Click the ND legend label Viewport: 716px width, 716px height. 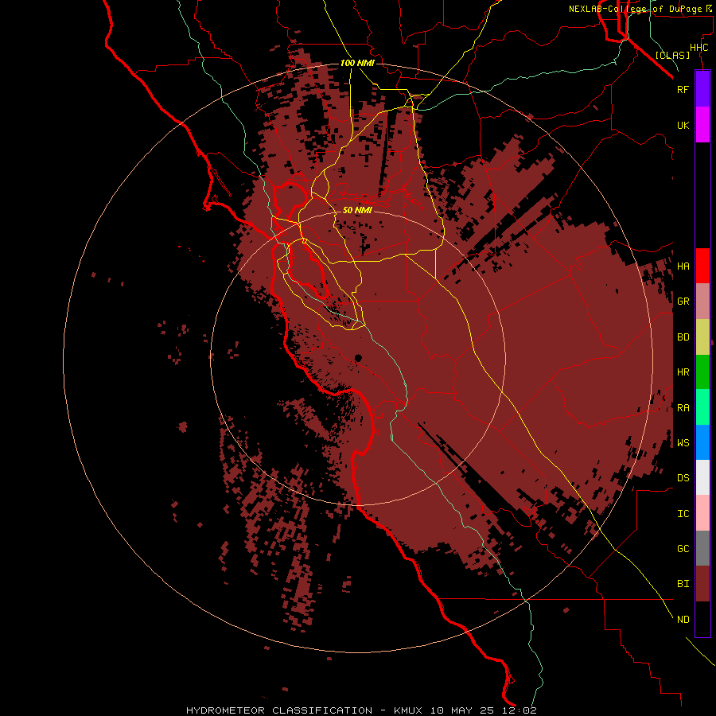[683, 620]
